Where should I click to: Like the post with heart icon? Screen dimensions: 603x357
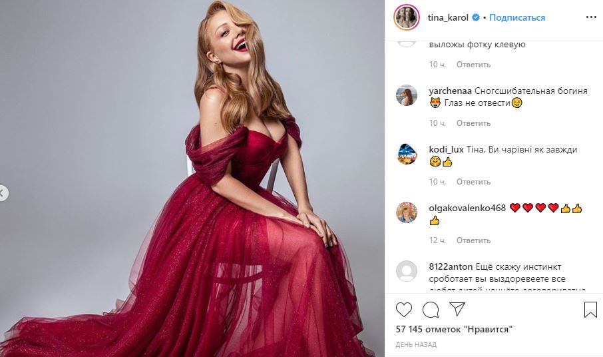pyautogui.click(x=404, y=310)
